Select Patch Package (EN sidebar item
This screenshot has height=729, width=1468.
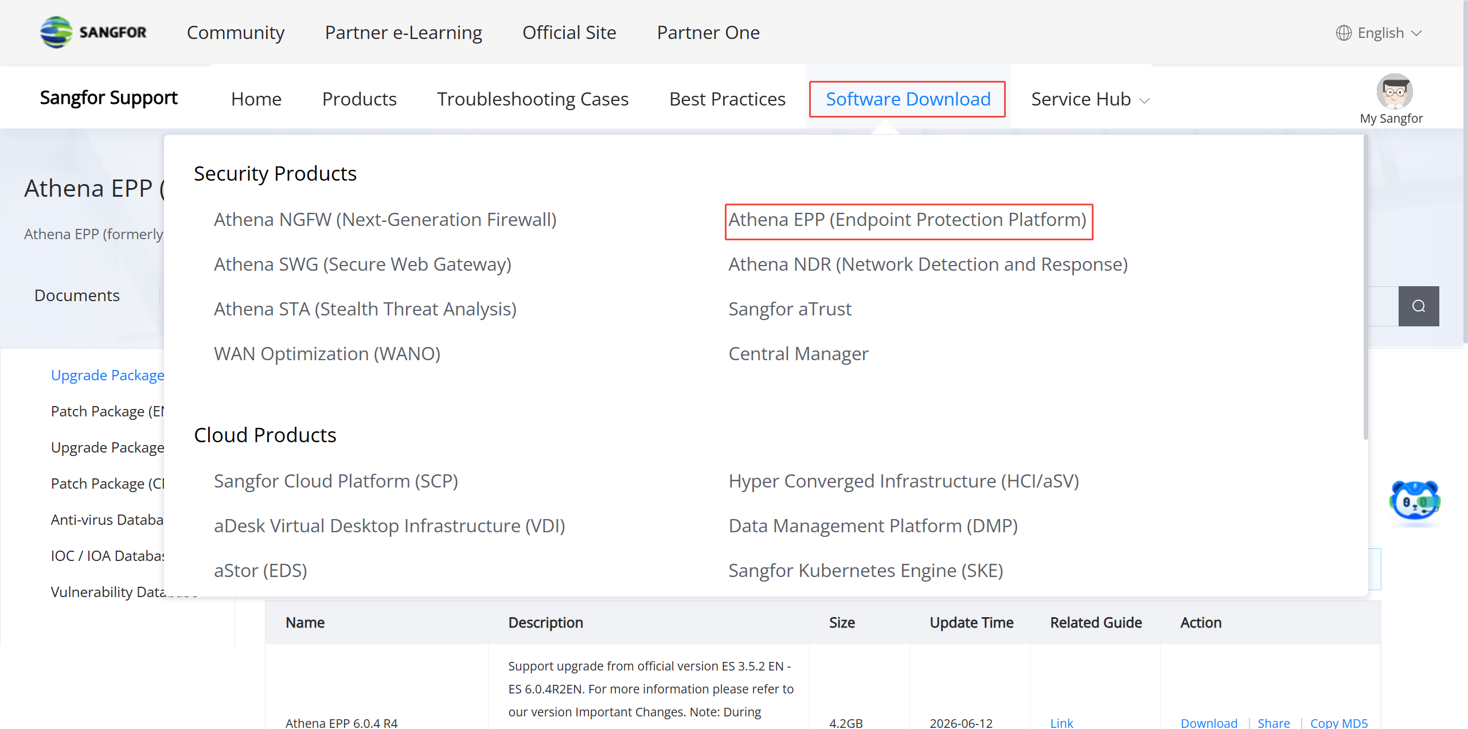(x=107, y=411)
